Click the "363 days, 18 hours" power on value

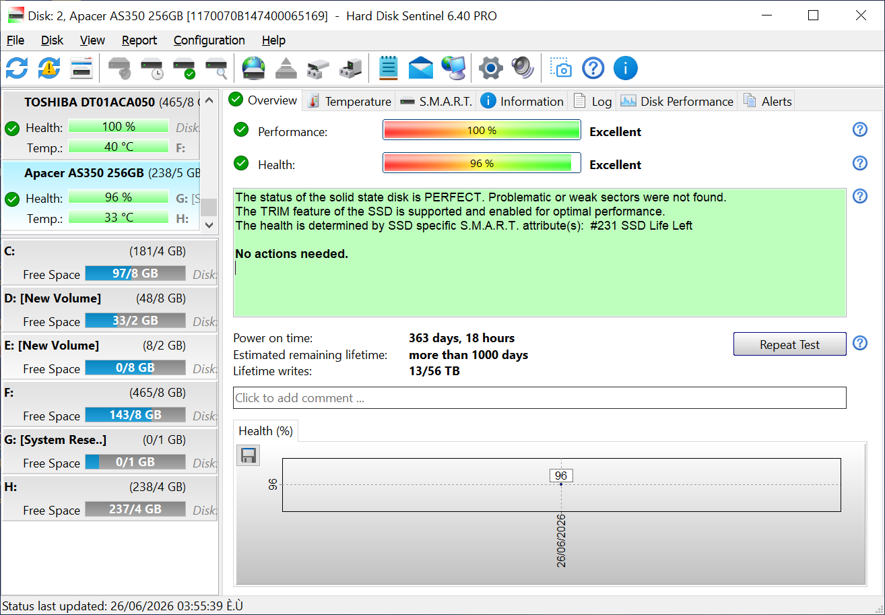pos(461,338)
